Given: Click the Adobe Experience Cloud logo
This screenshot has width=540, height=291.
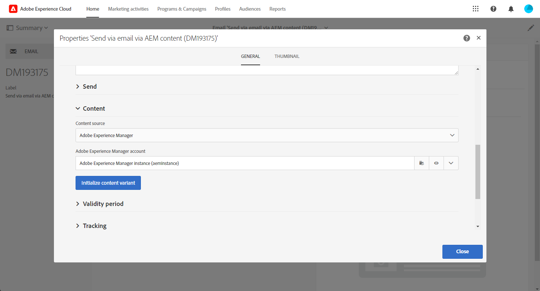Looking at the screenshot, I should (13, 9).
